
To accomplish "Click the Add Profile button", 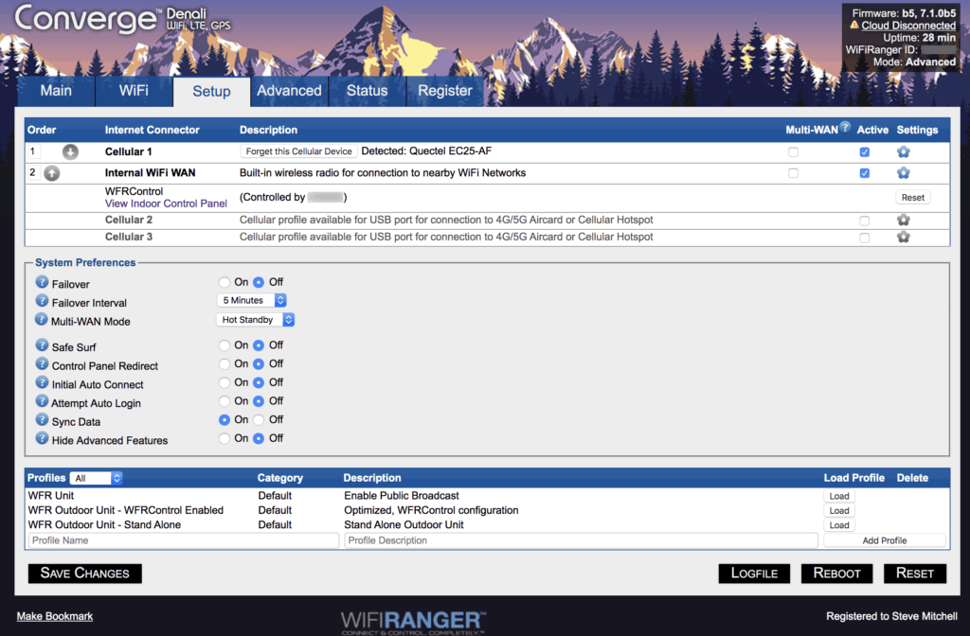I will pos(885,540).
